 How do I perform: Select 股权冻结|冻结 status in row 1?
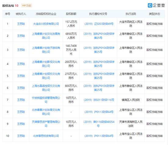tap(155, 24)
